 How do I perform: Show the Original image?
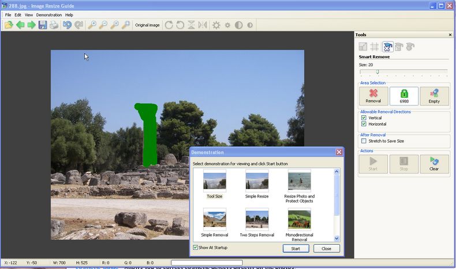coord(147,25)
